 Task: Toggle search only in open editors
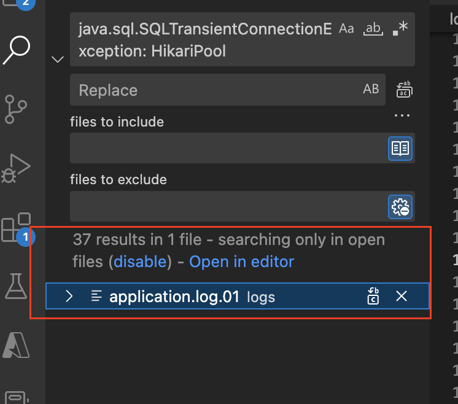pyautogui.click(x=400, y=148)
